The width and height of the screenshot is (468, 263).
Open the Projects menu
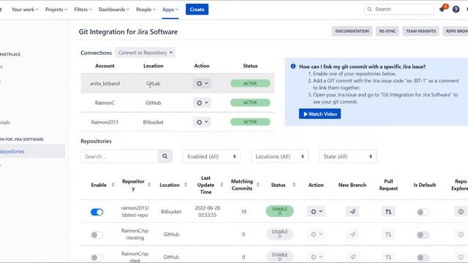point(56,9)
